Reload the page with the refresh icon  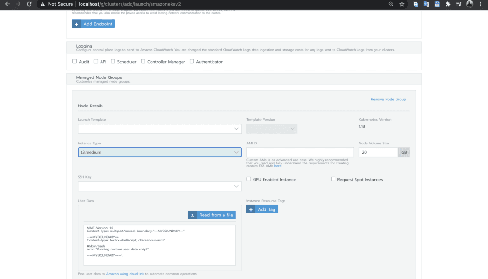point(30,4)
